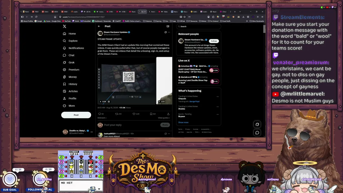
Task: Click the Grok icon on JoshuaWG21 reply
Action: point(165,133)
